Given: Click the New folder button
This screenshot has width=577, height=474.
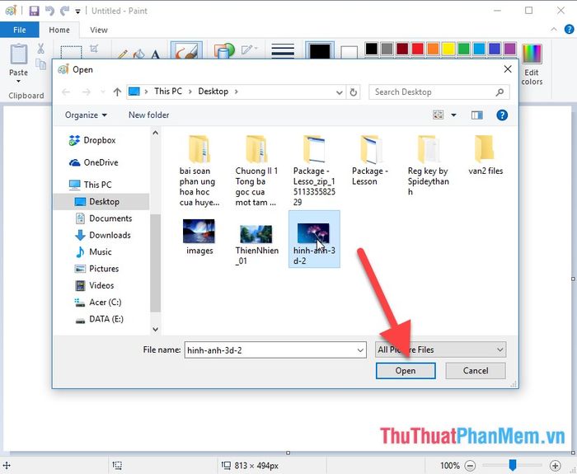Looking at the screenshot, I should click(x=148, y=115).
